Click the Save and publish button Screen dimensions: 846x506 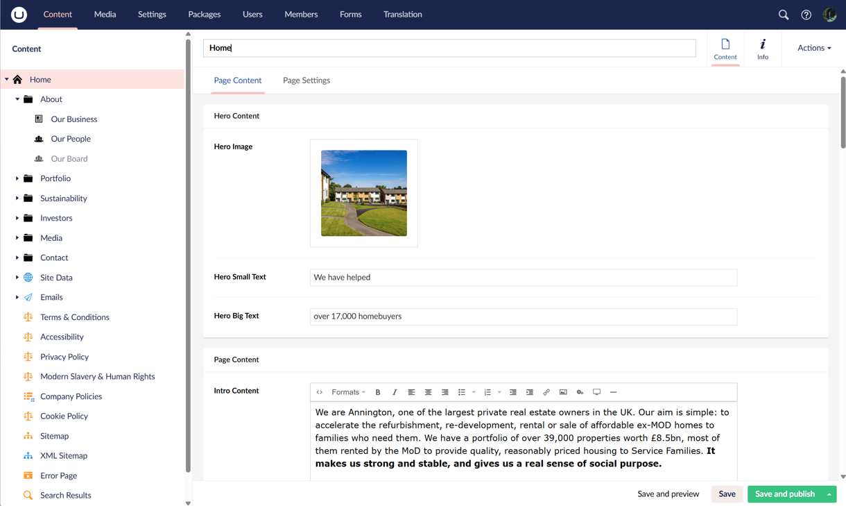tap(786, 494)
